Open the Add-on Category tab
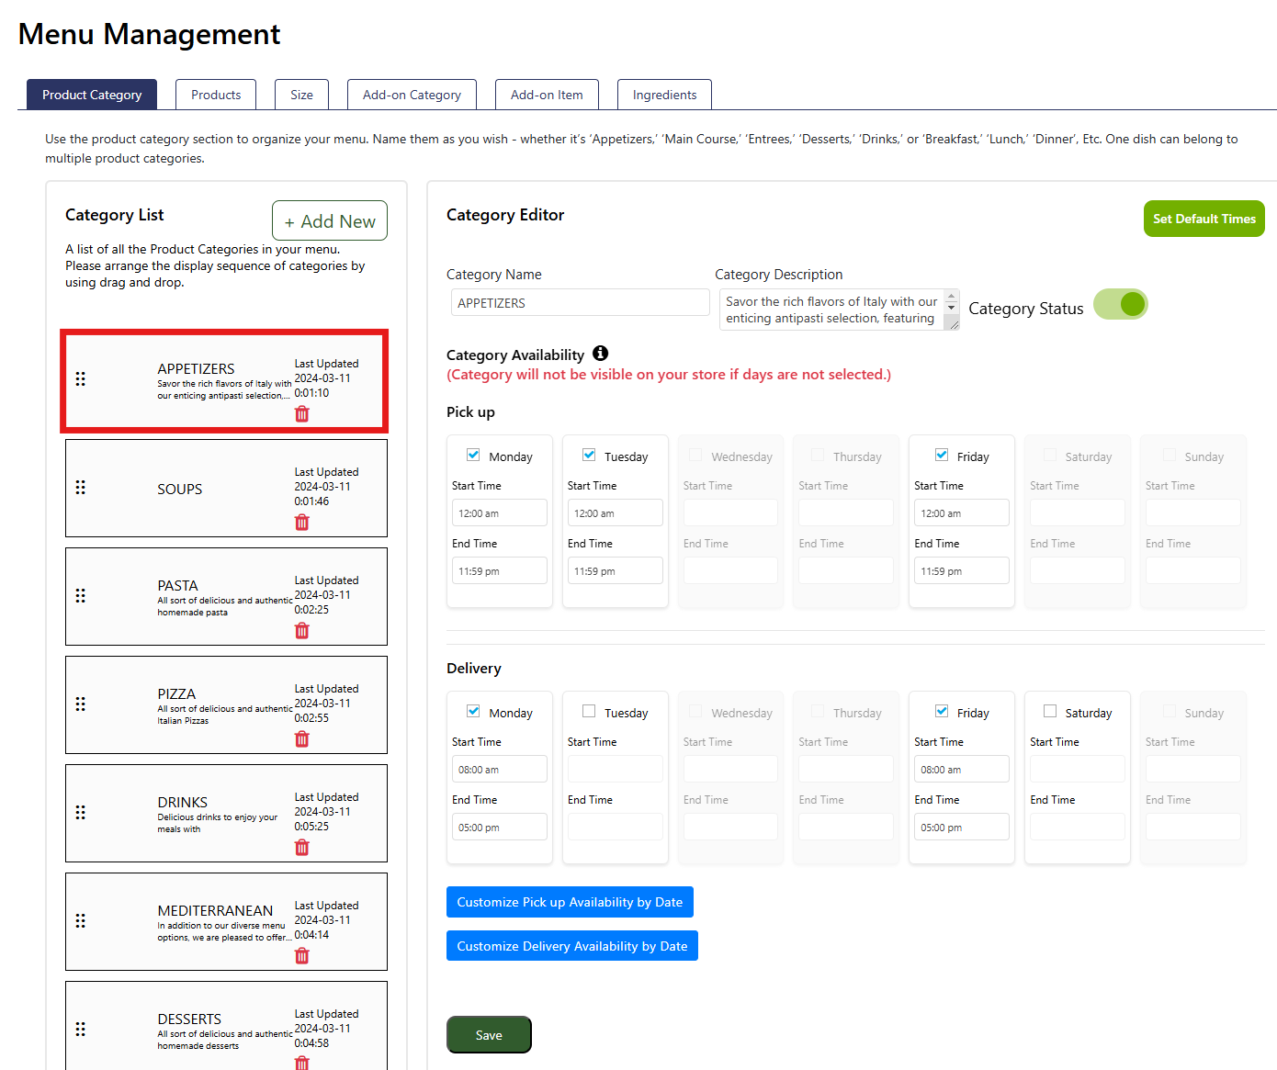The width and height of the screenshot is (1277, 1070). (412, 95)
